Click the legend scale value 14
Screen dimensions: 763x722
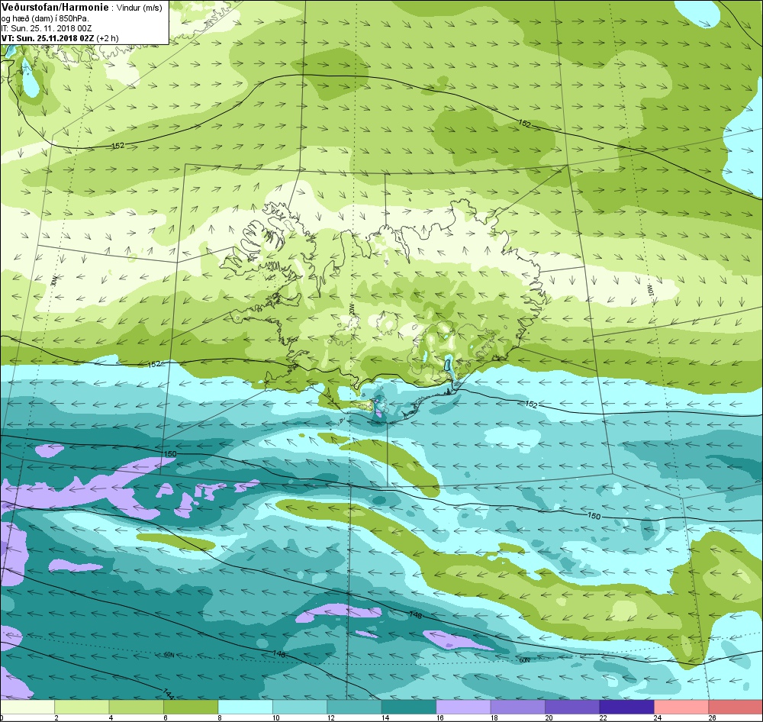click(x=385, y=717)
